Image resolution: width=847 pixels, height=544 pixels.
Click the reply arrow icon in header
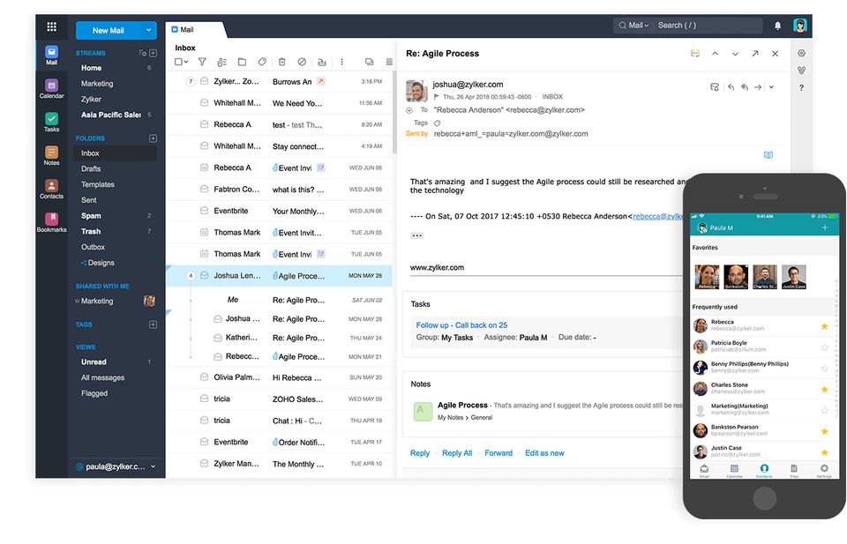(731, 87)
